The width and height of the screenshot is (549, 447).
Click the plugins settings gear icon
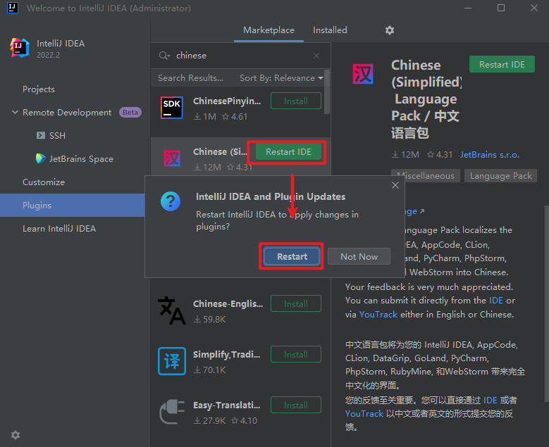[x=389, y=30]
